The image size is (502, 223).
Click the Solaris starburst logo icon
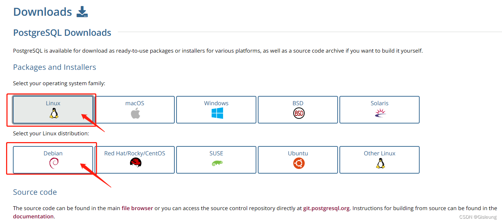click(380, 113)
